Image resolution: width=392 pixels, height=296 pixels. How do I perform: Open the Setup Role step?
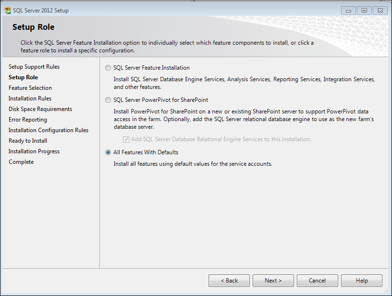(23, 77)
